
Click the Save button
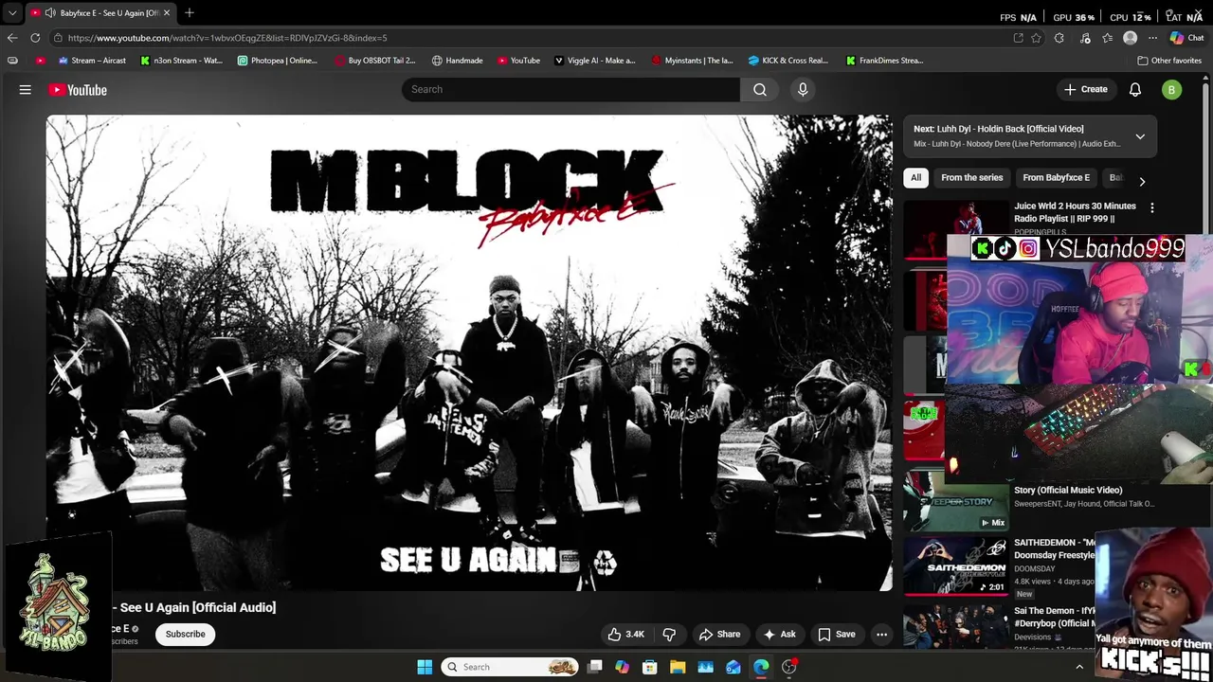tap(837, 635)
